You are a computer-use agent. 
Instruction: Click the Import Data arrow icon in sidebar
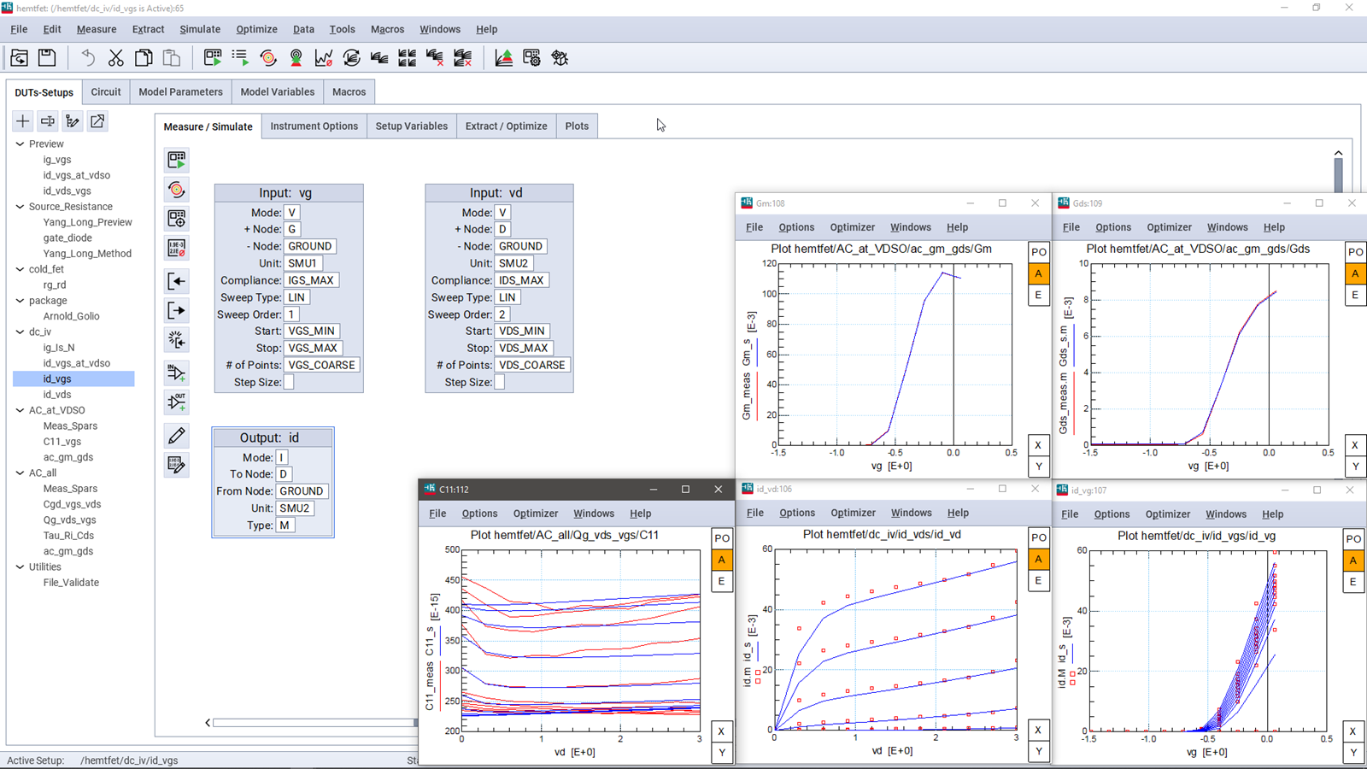click(x=177, y=281)
